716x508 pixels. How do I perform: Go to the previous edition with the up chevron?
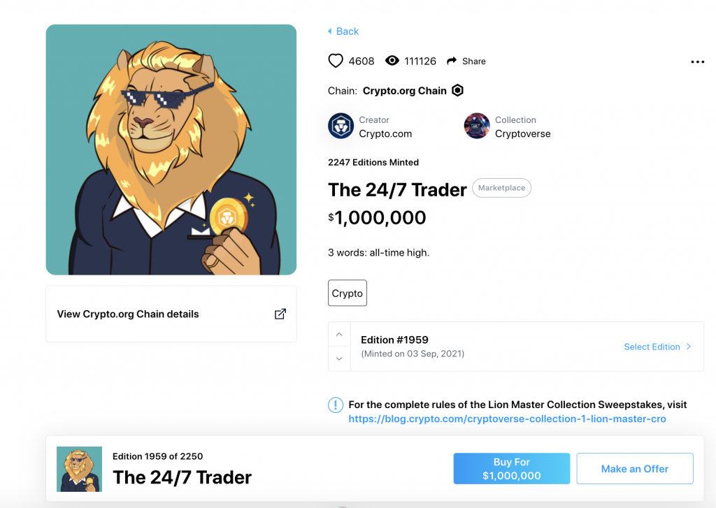click(339, 335)
